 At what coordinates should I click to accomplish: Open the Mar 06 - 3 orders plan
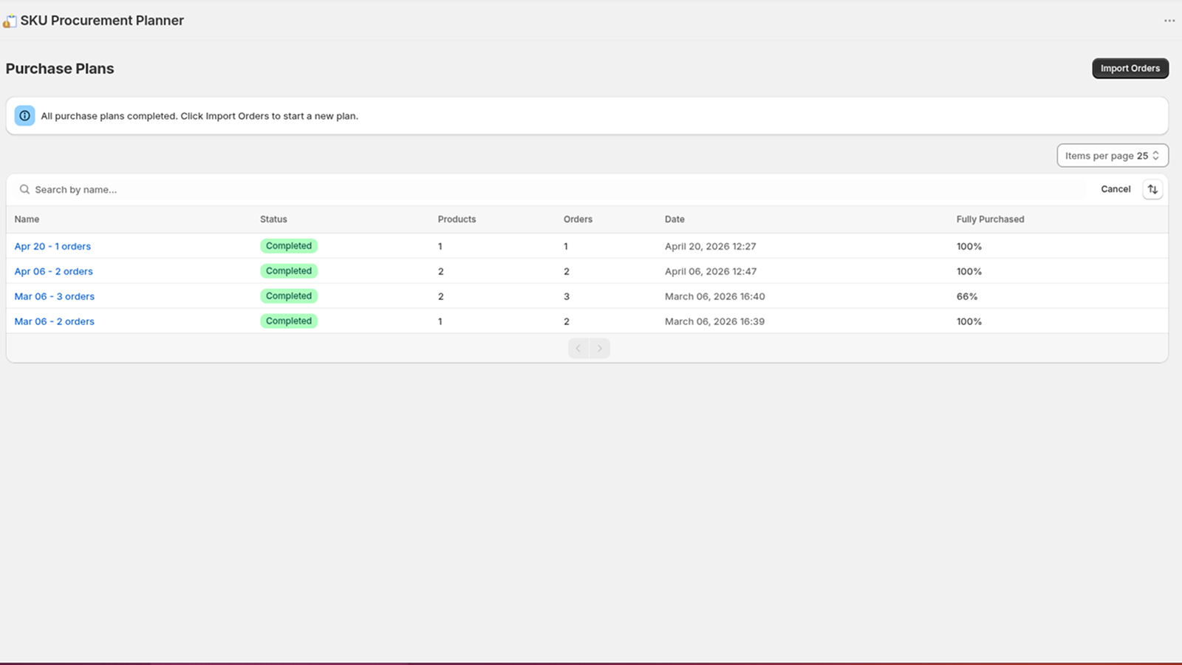pyautogui.click(x=54, y=297)
